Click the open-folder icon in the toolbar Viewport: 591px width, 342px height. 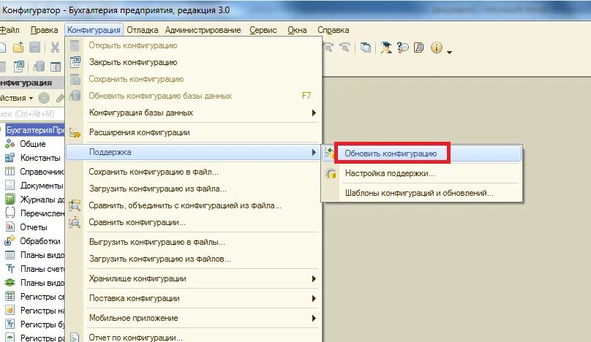tap(18, 47)
